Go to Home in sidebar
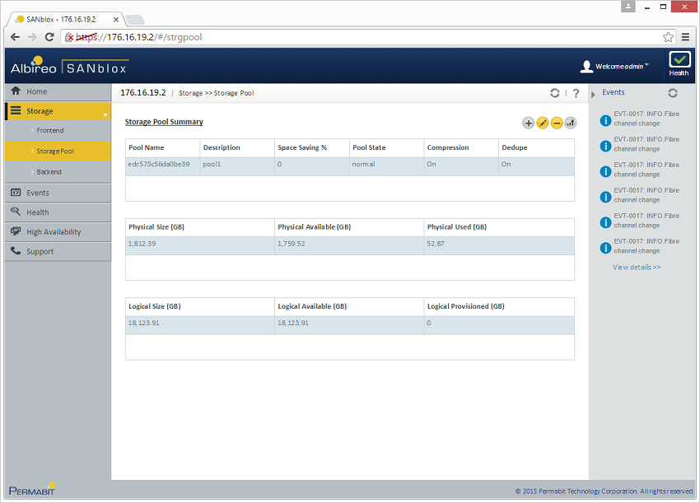This screenshot has width=700, height=503. coord(58,91)
